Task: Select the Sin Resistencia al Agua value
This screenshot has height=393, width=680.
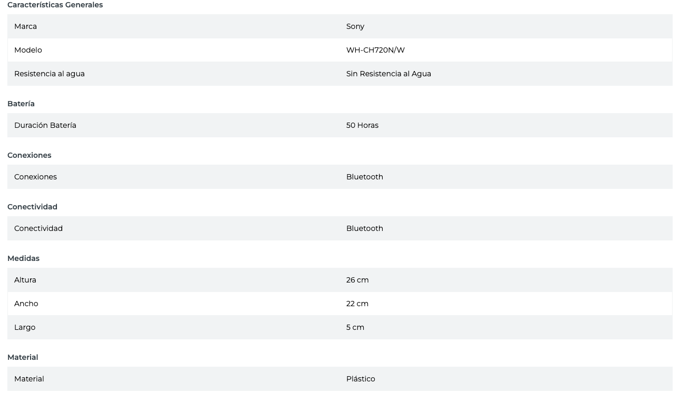Action: pyautogui.click(x=388, y=74)
